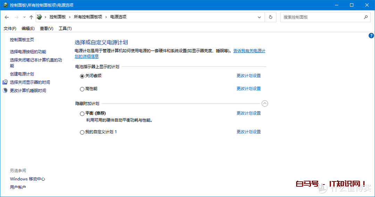
Task: Select the 高性能 power plan
Action: click(82, 89)
